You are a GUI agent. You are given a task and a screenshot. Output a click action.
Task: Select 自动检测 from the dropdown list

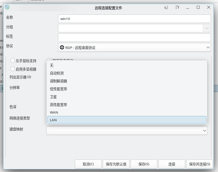[127, 73]
